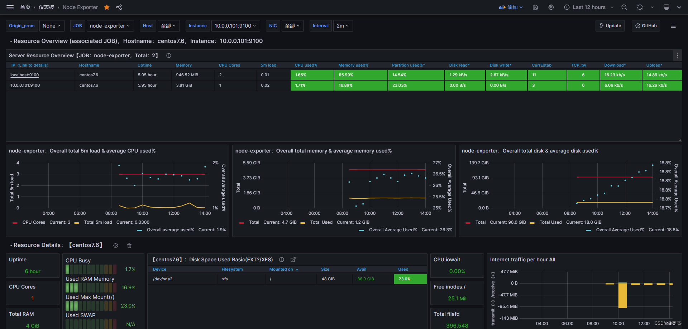Viewport: 688px width, 329px height.
Task: Open dashboard settings gear
Action: [x=551, y=7]
